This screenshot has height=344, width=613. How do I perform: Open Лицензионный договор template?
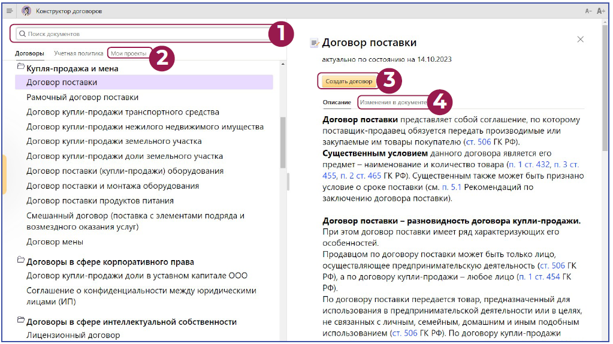[x=73, y=336]
